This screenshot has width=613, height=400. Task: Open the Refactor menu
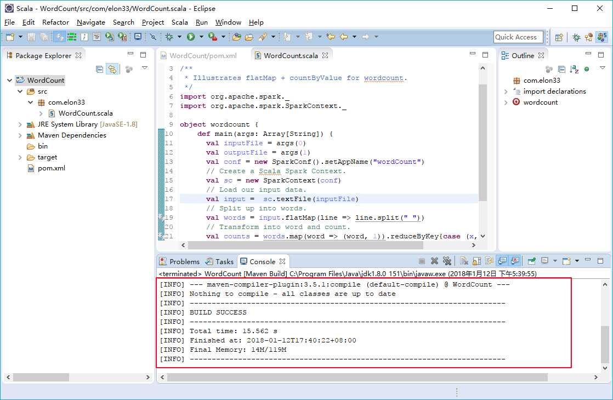coord(55,22)
